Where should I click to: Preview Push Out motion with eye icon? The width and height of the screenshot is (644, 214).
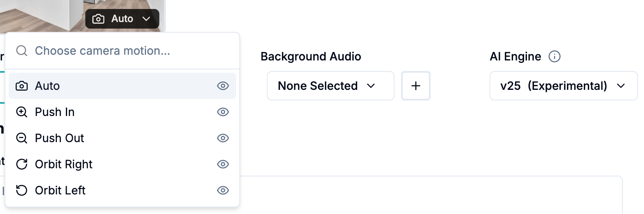(223, 138)
